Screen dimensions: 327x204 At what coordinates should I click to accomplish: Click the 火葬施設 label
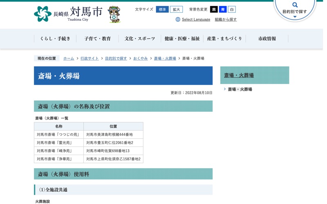click(x=43, y=201)
